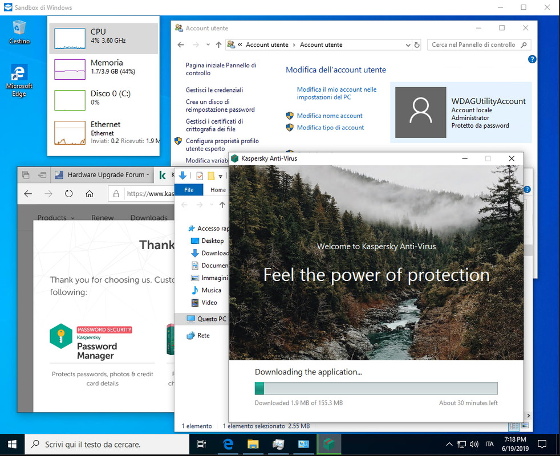The height and width of the screenshot is (456, 560).
Task: Switch Explorer to details view layout
Action: click(514, 426)
